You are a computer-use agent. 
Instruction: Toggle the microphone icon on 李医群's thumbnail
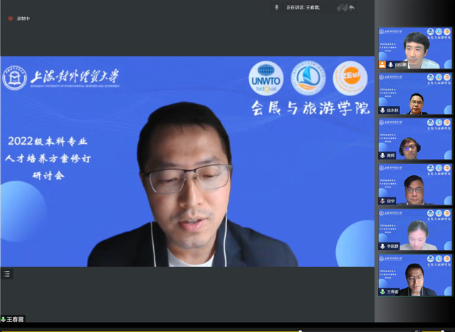pyautogui.click(x=382, y=247)
